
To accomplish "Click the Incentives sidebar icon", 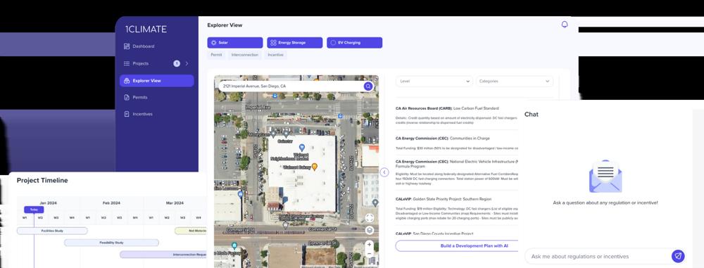I will pos(127,114).
